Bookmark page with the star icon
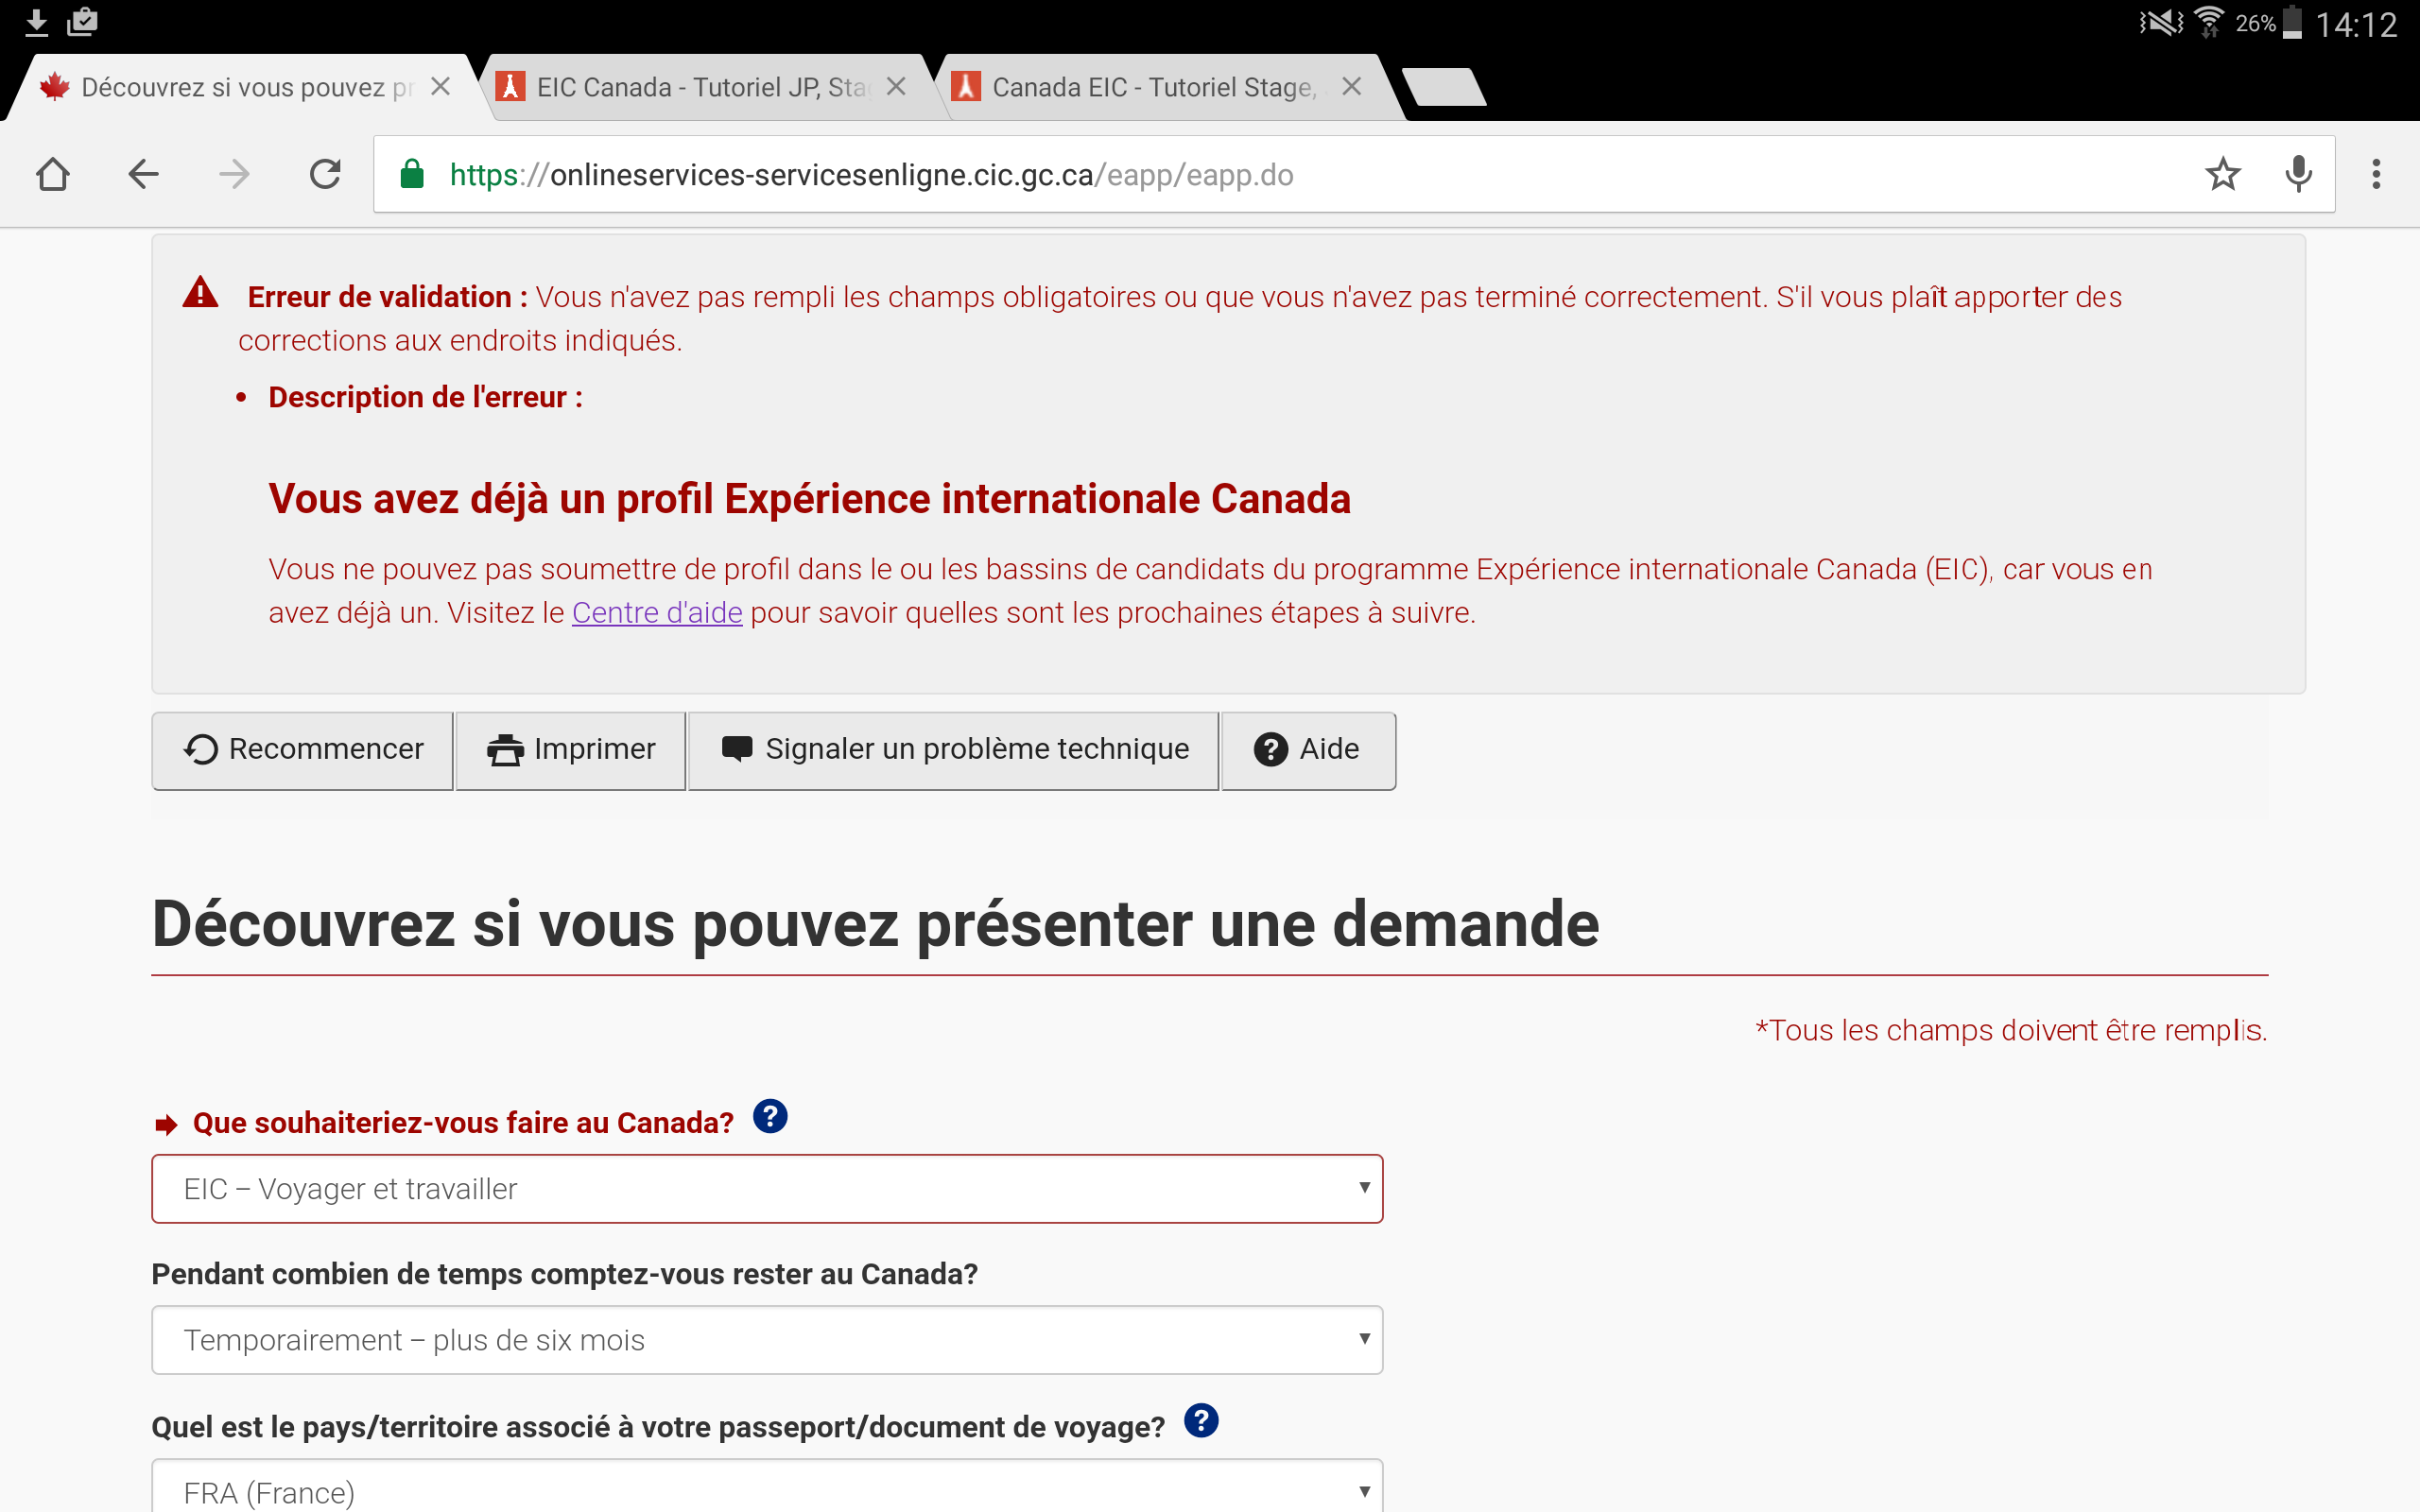The height and width of the screenshot is (1512, 2420). pos(2222,175)
